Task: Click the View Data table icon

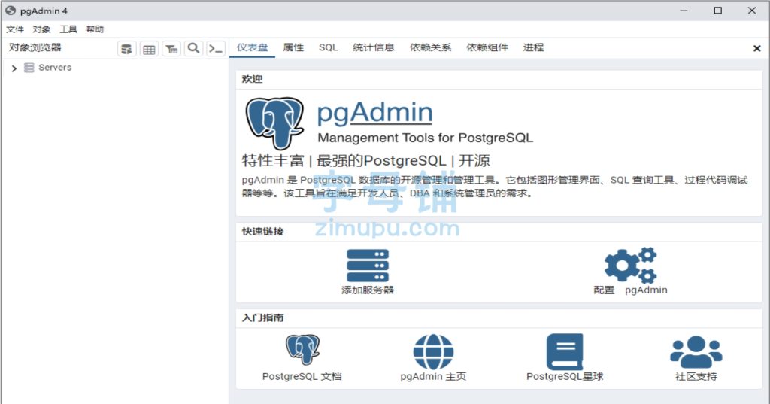Action: pos(149,49)
